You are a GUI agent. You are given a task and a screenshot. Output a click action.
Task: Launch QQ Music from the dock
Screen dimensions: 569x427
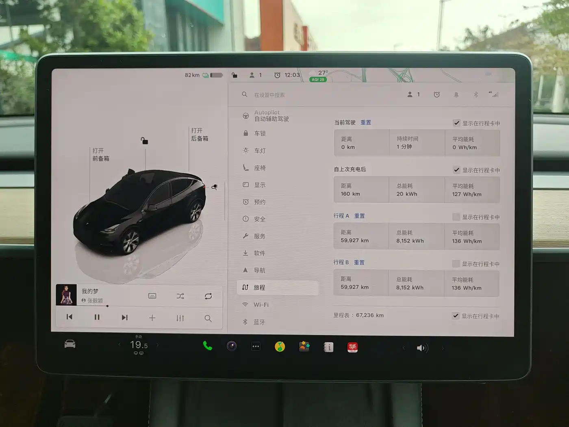coord(280,346)
